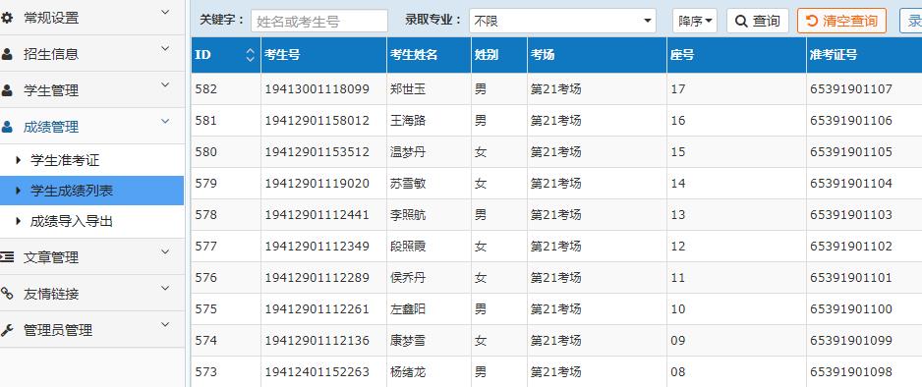Click 考生号 19412401152263
Image resolution: width=922 pixels, height=387 pixels.
click(317, 371)
